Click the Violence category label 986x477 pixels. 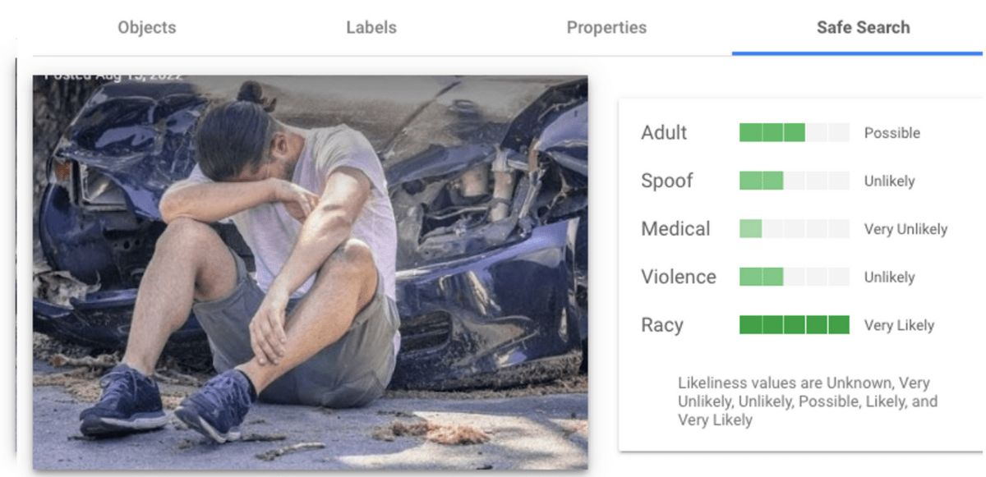[679, 277]
